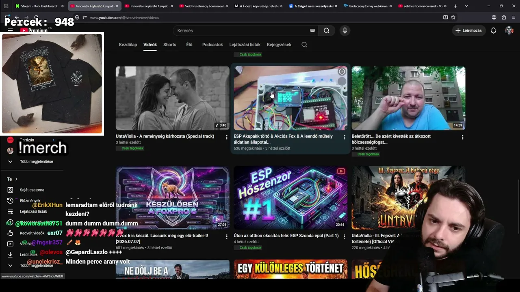Open options for Úton az otthon okosítás video
This screenshot has height=292, width=520.
344,236
